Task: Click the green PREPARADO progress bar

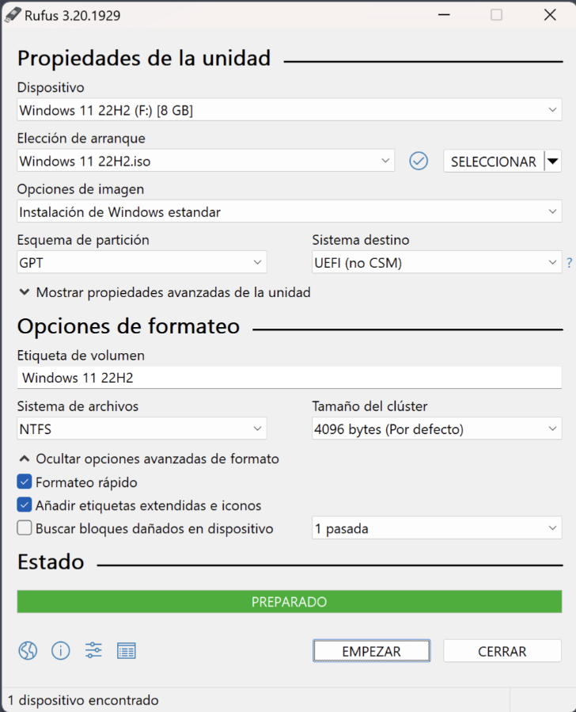Action: (x=290, y=602)
